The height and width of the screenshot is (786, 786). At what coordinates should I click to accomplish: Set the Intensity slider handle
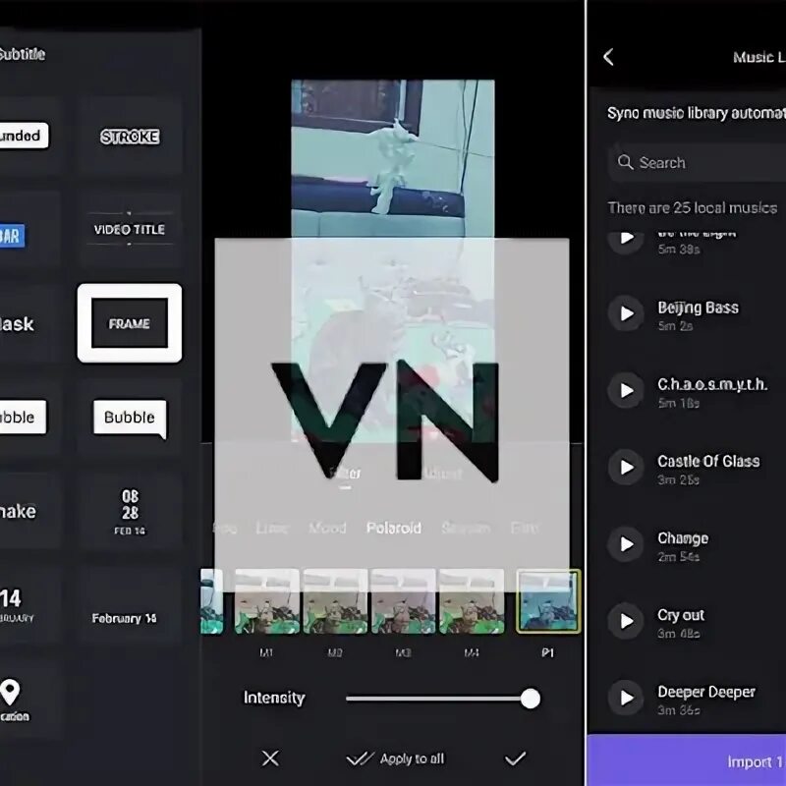(x=530, y=699)
